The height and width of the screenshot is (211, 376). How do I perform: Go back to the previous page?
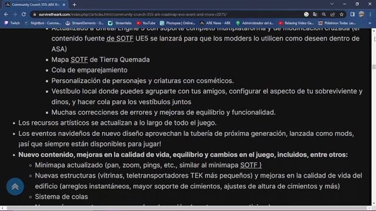click(x=6, y=14)
